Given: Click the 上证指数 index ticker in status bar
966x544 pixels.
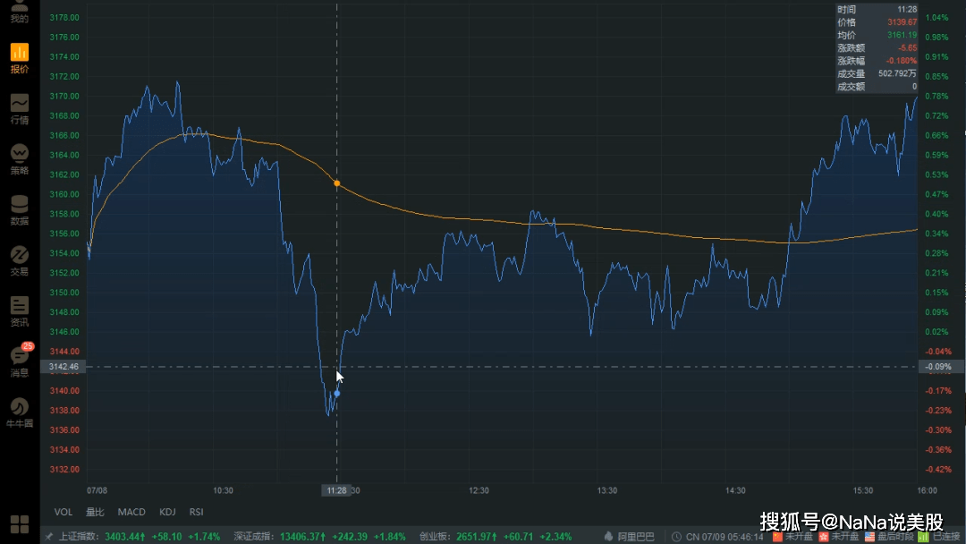Looking at the screenshot, I should pyautogui.click(x=80, y=537).
